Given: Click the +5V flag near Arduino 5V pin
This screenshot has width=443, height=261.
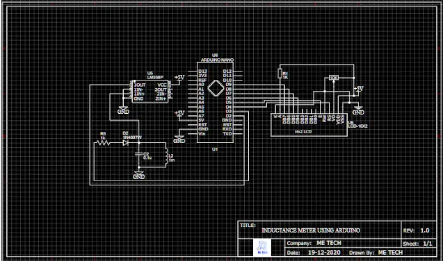Looking at the screenshot, I should [x=179, y=114].
